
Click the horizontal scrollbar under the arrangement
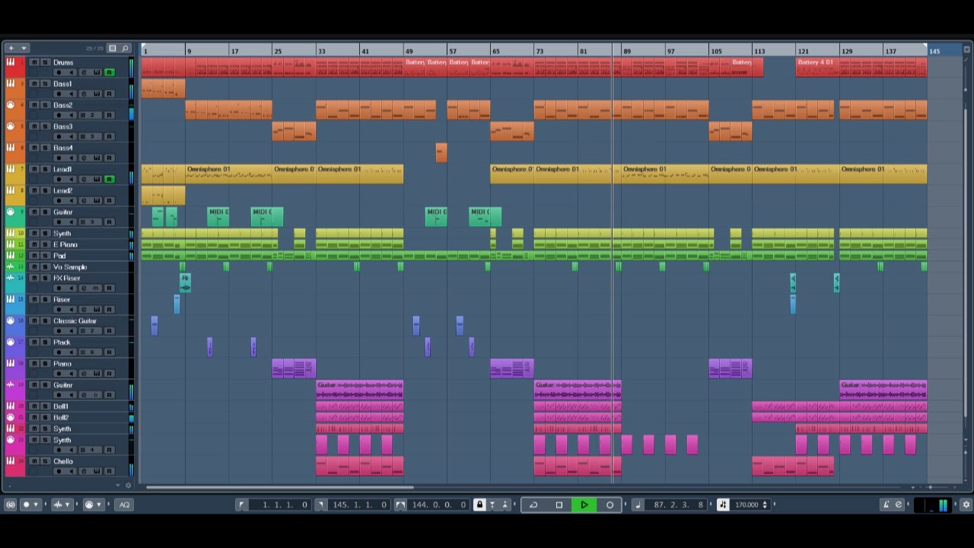279,487
